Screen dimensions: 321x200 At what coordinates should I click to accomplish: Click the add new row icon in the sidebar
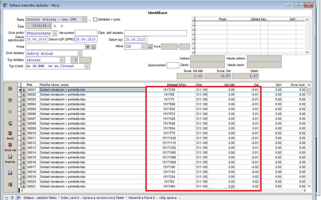coord(10,89)
